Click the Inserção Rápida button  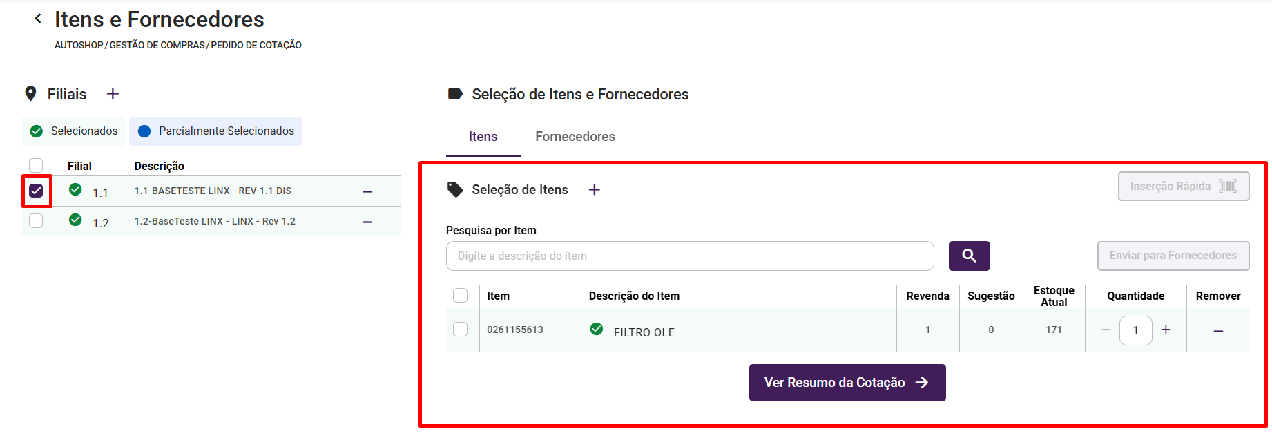click(1184, 187)
